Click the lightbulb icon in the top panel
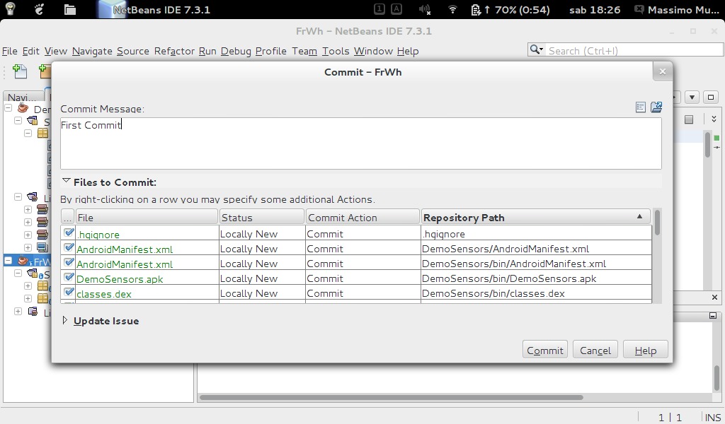The width and height of the screenshot is (725, 424). pos(10,8)
